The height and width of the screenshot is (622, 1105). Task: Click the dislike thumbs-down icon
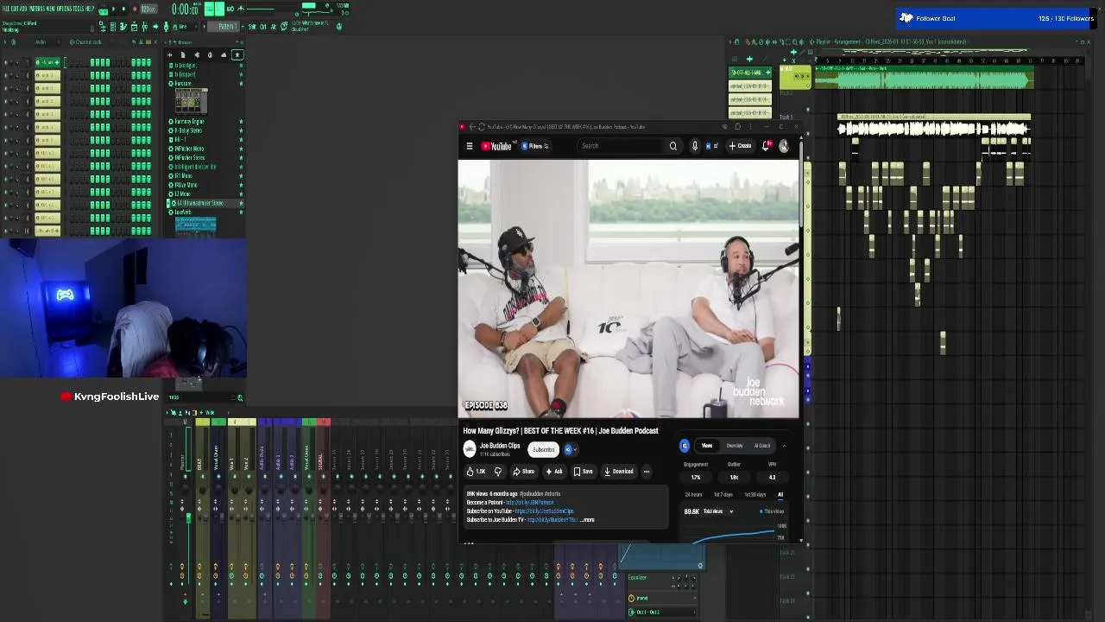pos(497,472)
